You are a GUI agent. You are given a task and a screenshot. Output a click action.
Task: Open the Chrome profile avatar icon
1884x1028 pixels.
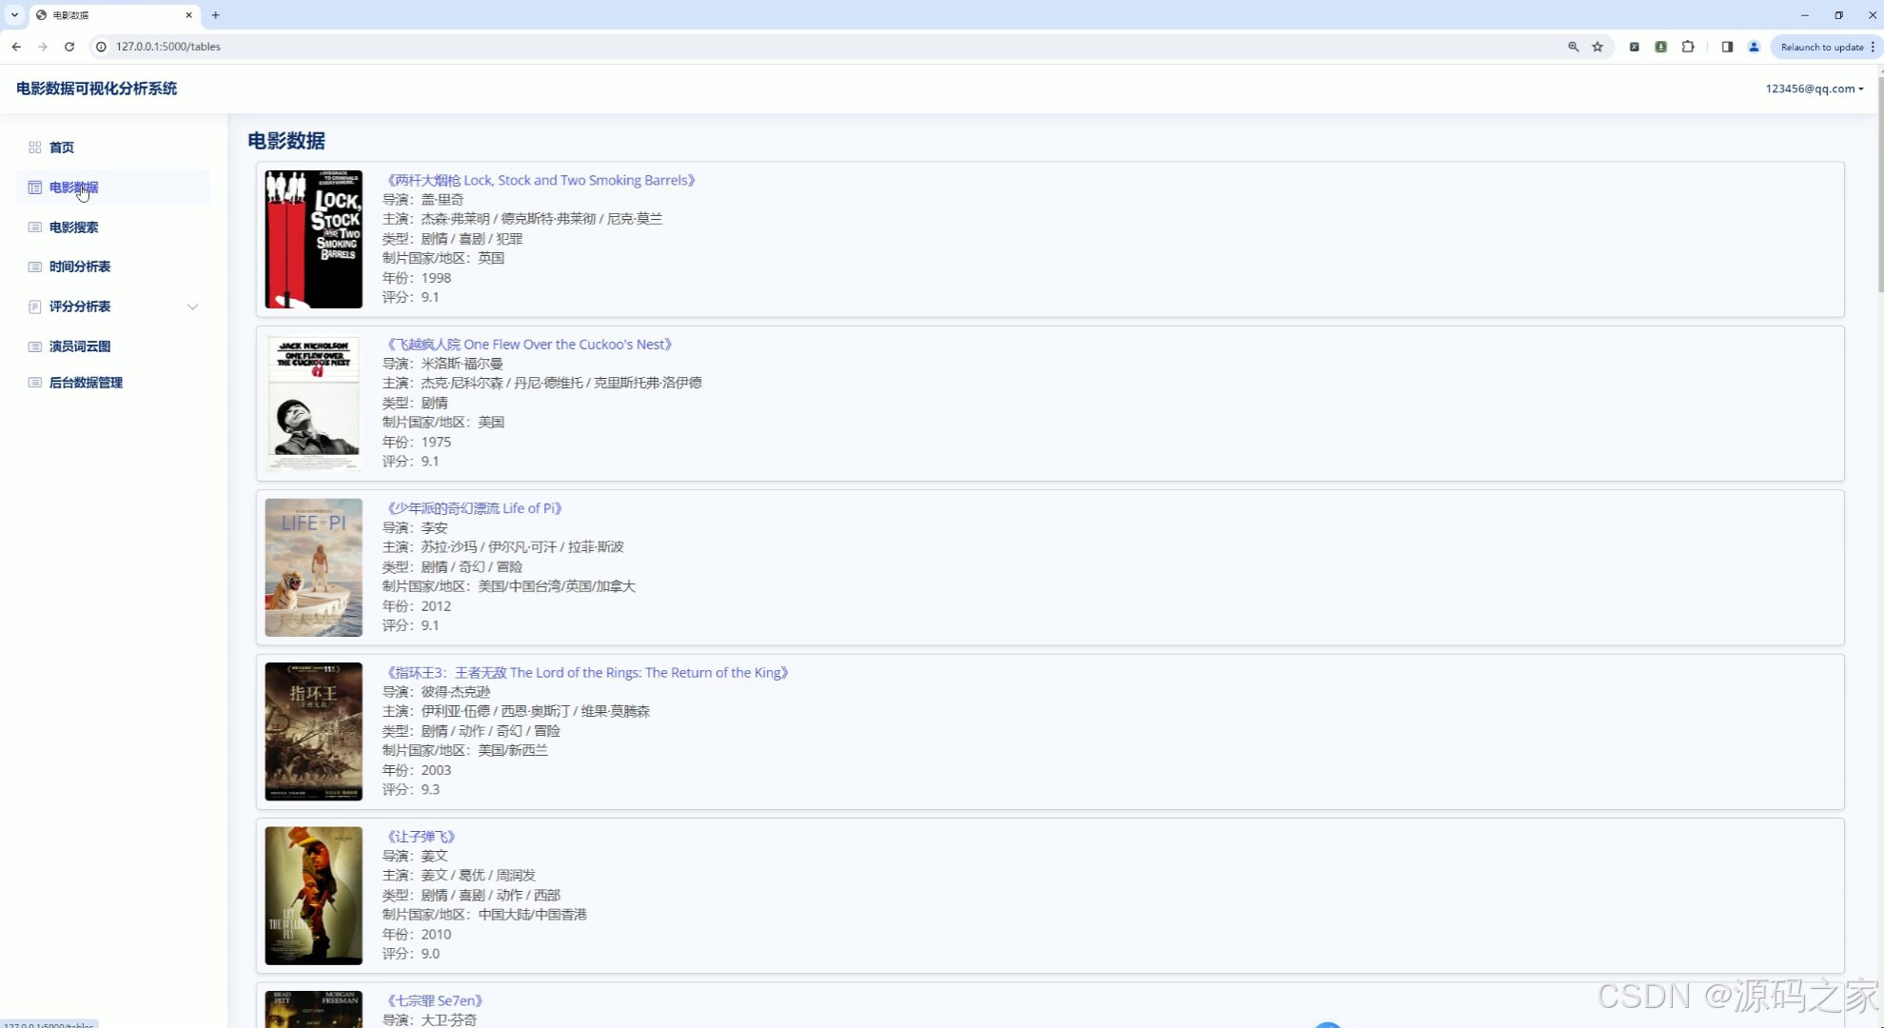point(1754,47)
